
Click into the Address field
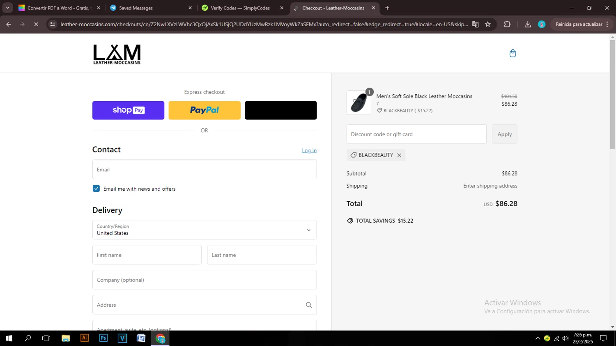[x=205, y=305]
